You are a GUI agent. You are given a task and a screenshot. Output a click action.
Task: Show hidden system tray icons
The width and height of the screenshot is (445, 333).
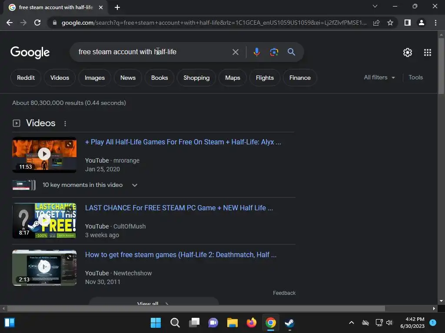tap(351, 323)
